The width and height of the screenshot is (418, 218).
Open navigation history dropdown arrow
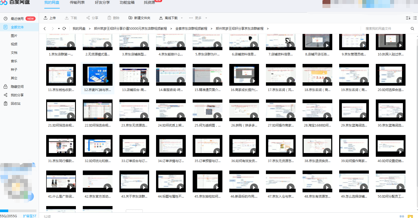(x=59, y=29)
